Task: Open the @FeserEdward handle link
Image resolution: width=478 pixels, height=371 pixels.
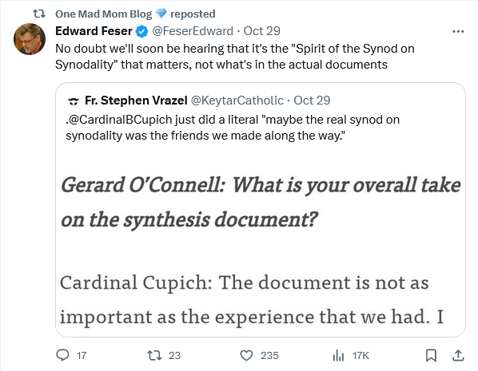Action: click(193, 31)
